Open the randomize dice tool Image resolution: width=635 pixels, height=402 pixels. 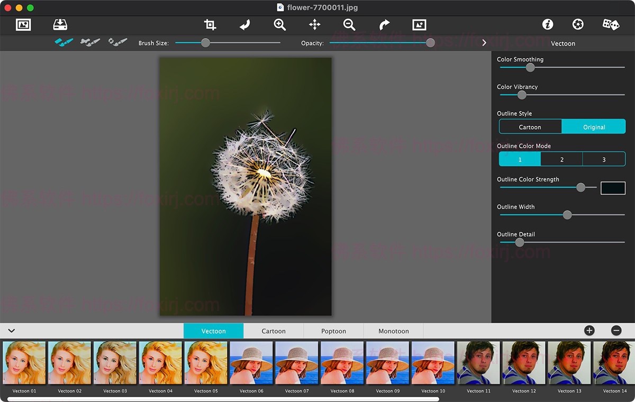(611, 24)
